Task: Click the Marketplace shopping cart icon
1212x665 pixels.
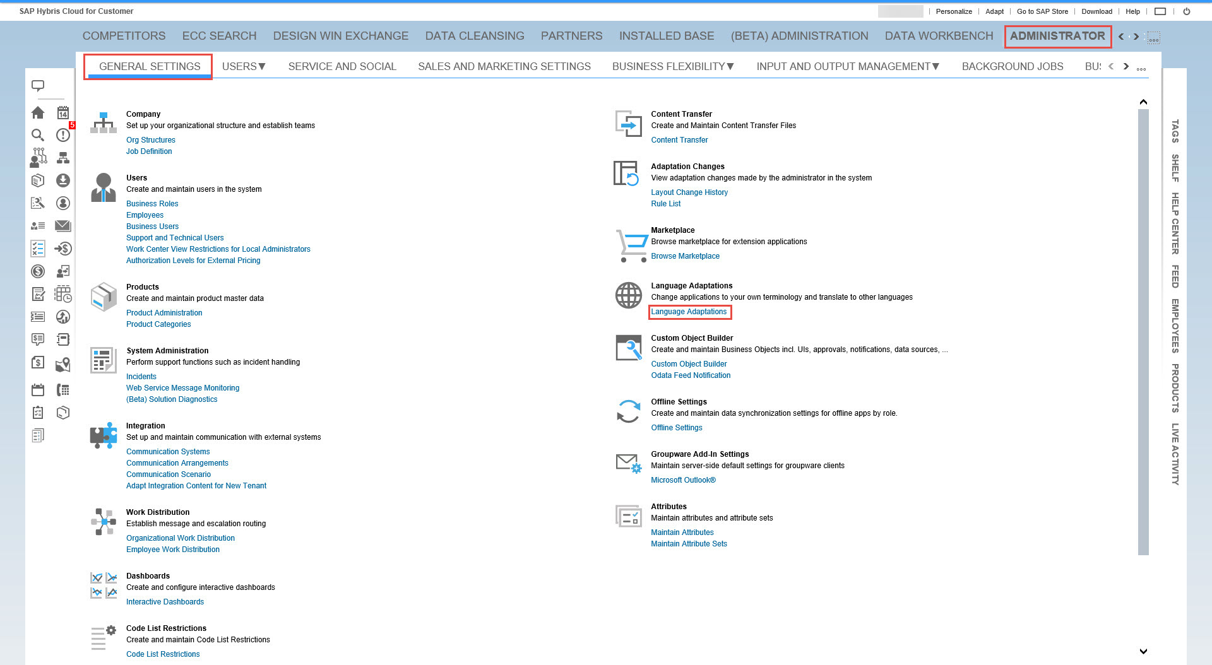Action: point(632,245)
